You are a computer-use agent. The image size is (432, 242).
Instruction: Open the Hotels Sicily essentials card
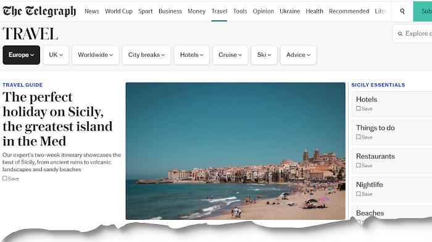pyautogui.click(x=392, y=104)
